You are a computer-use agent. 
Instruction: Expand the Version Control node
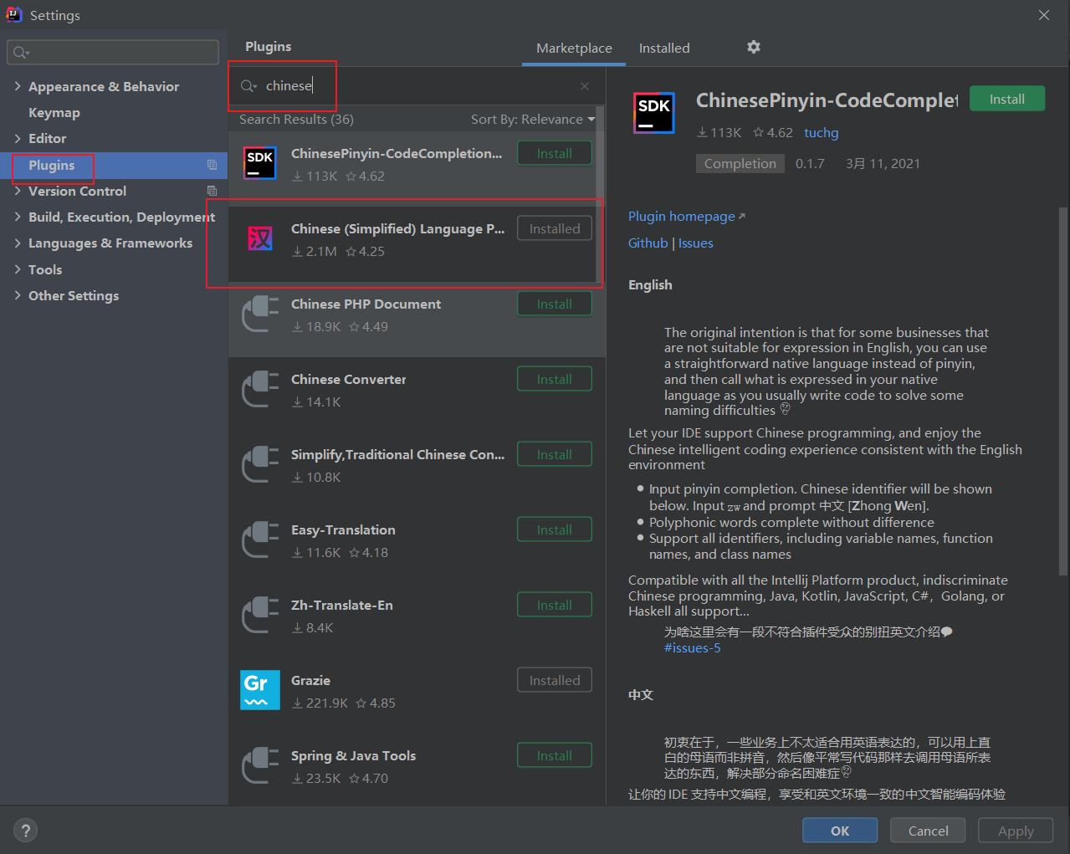(x=18, y=191)
